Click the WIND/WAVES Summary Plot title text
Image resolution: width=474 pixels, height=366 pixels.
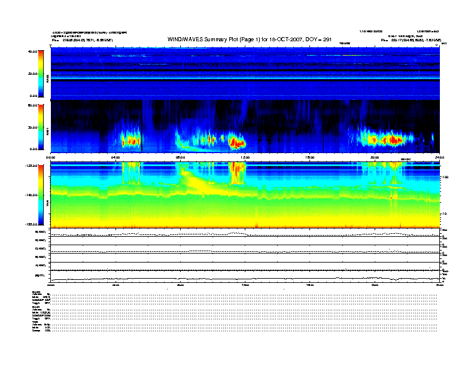pyautogui.click(x=250, y=39)
